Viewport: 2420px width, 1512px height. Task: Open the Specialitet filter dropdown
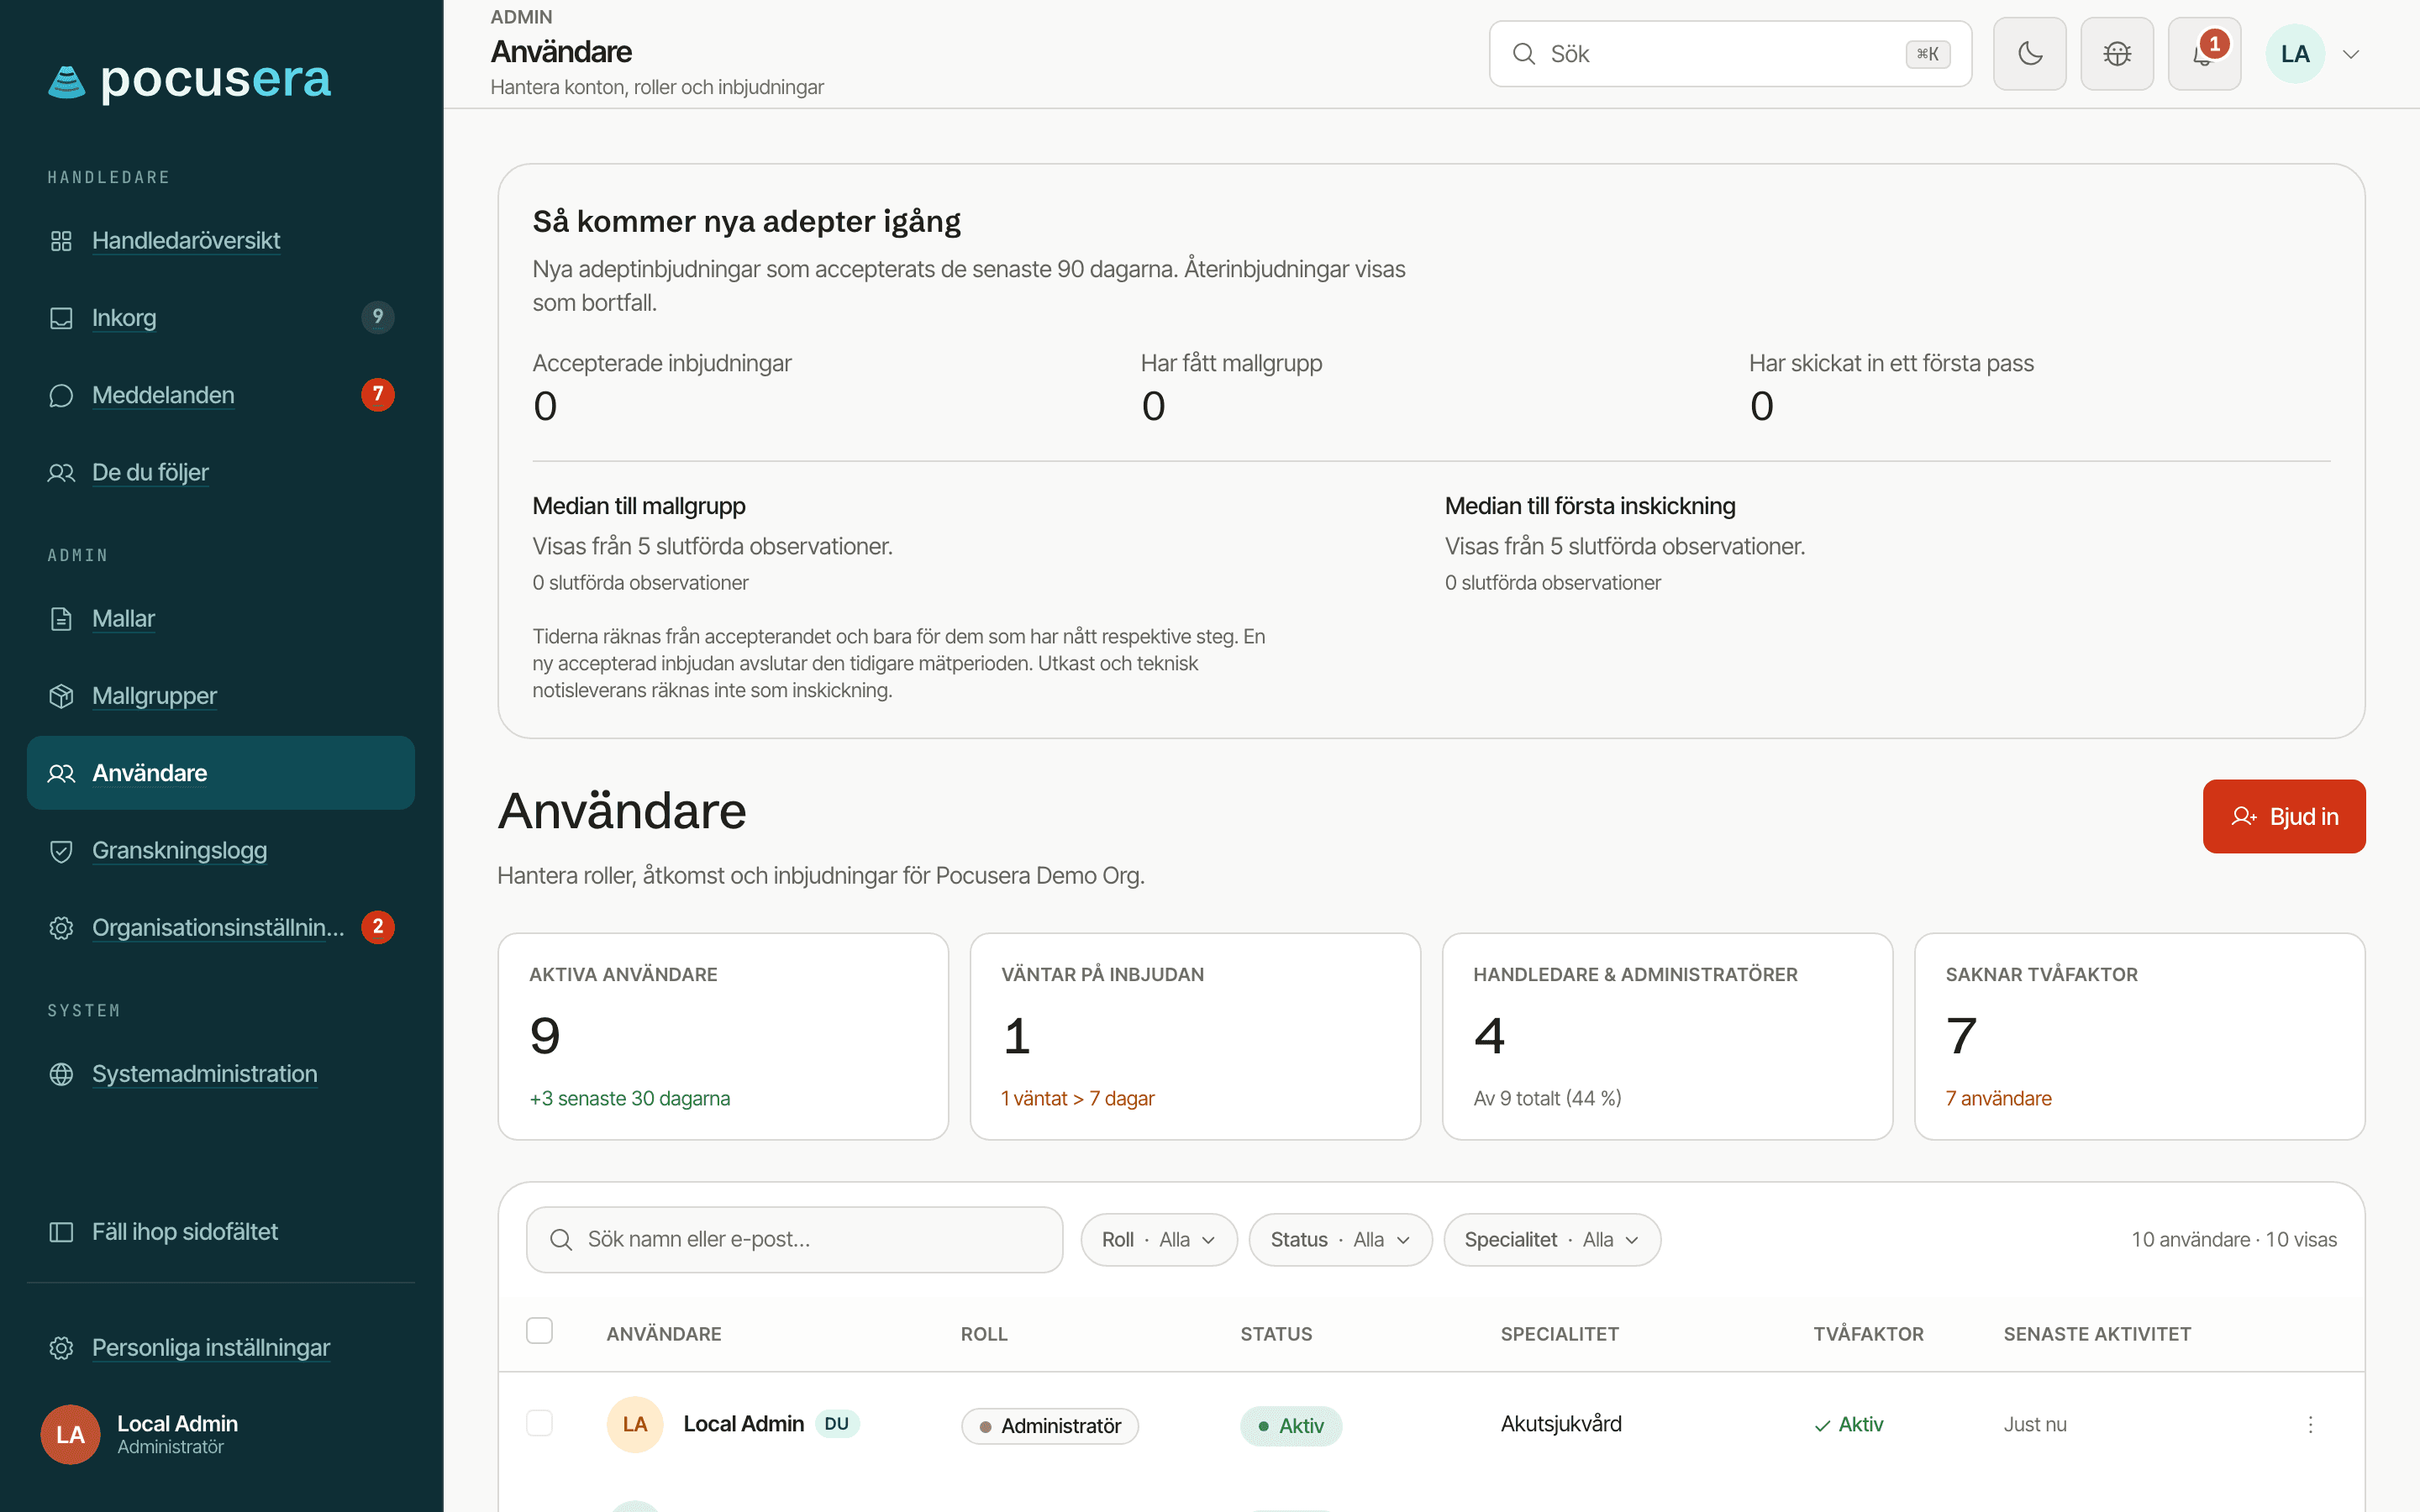pos(1552,1240)
